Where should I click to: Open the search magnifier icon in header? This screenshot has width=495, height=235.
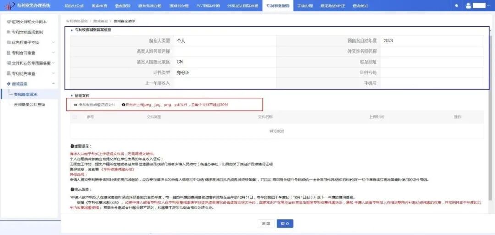tap(456, 5)
